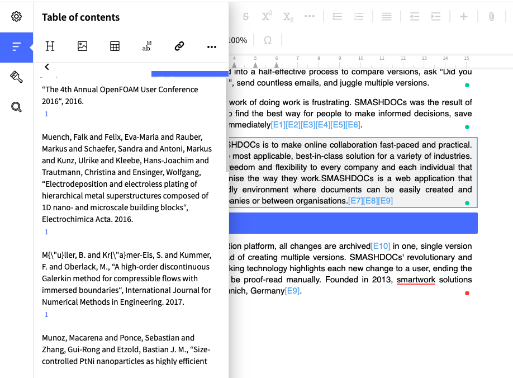
Task: Show footnotes list (ab12 icon)
Action: pyautogui.click(x=147, y=46)
